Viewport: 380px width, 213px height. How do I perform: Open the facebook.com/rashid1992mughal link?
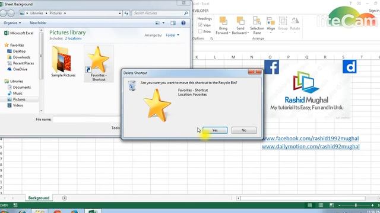coord(310,138)
